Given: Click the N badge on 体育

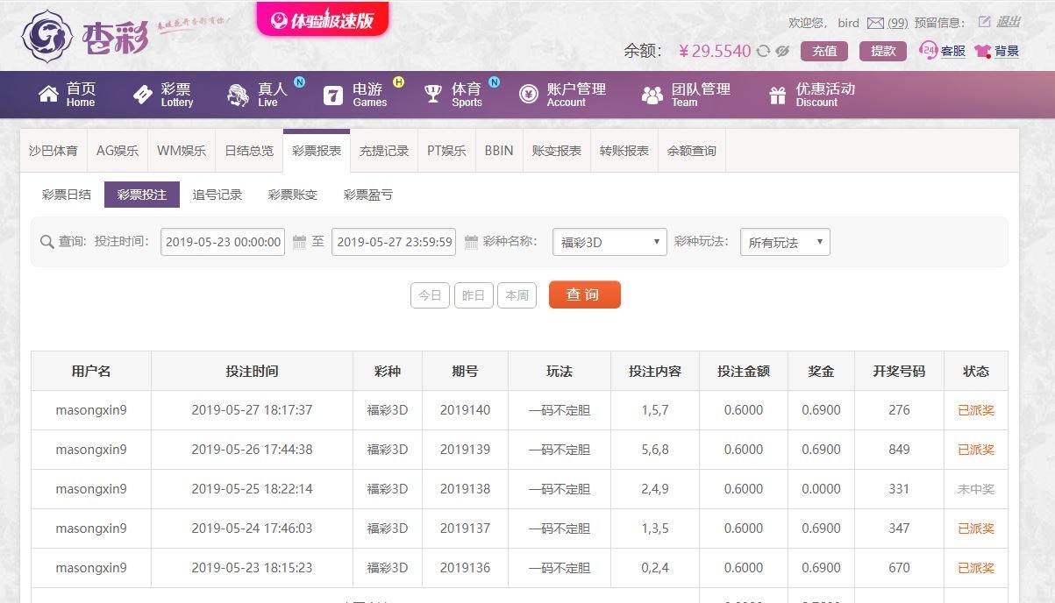Looking at the screenshot, I should pyautogui.click(x=495, y=82).
